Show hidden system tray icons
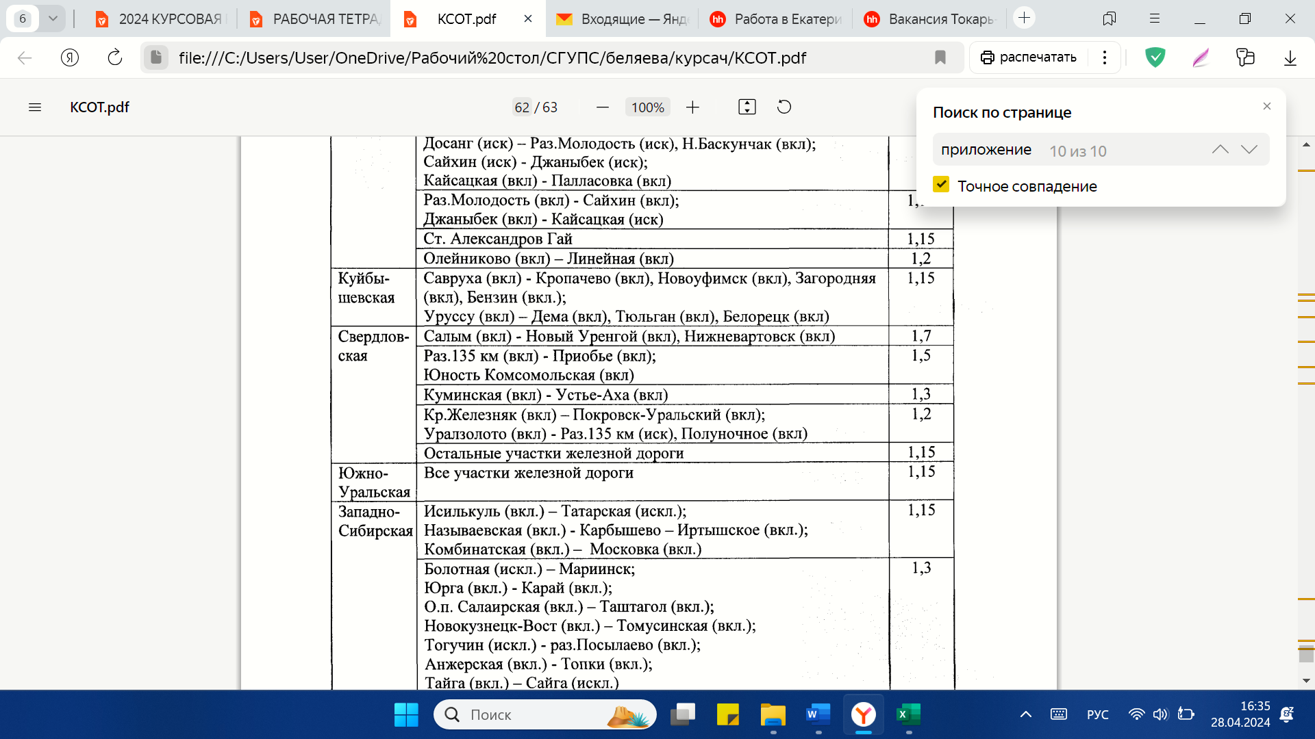The image size is (1315, 739). (x=1025, y=715)
